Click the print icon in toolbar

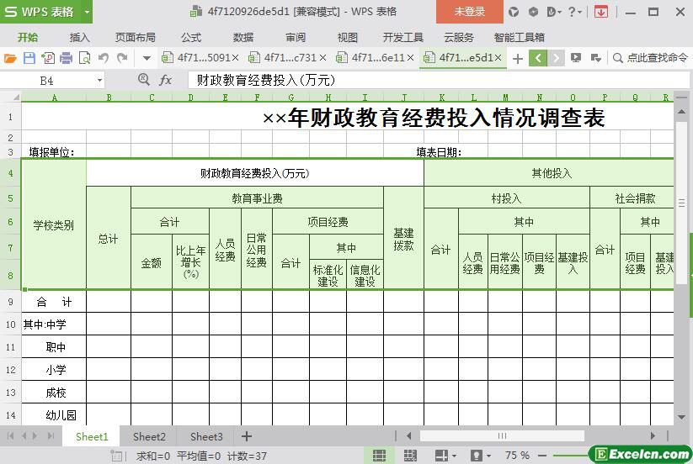[66, 58]
